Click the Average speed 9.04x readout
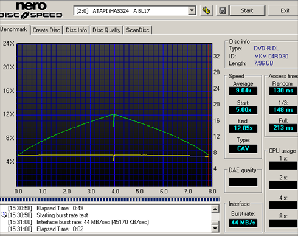Viewport: 298px width, 236px height. click(x=243, y=91)
